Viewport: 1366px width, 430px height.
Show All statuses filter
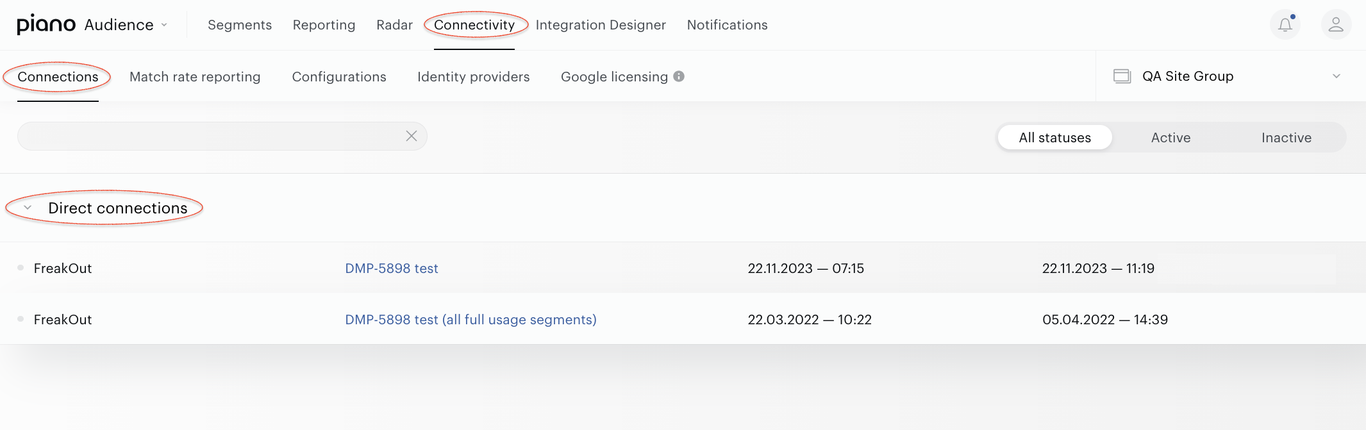1054,137
